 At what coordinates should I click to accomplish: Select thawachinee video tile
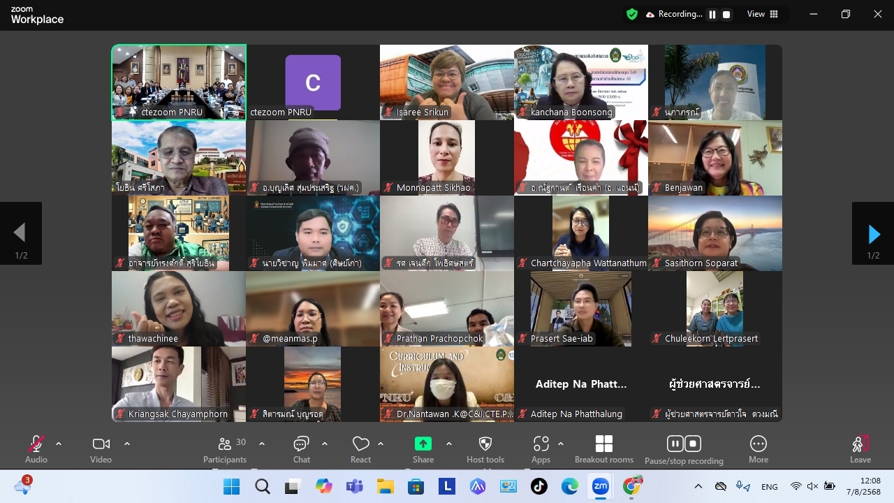[179, 309]
